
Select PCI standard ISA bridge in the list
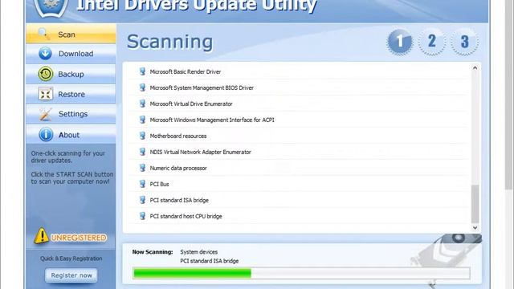tap(298, 200)
